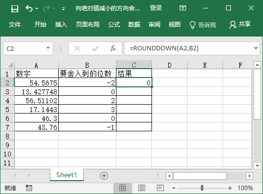
Task: Click the horizontal scrollbar thumb
Action: tap(200, 176)
